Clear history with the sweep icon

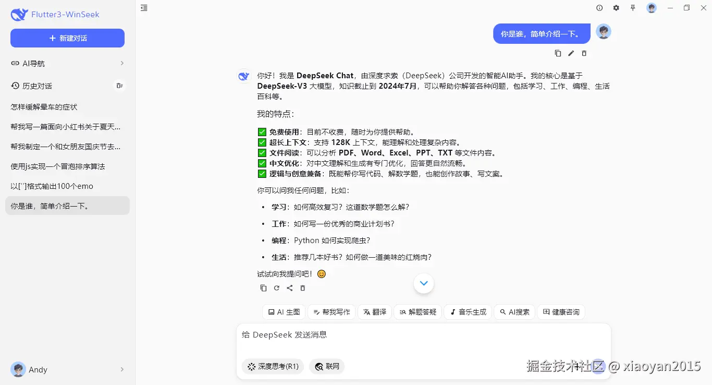coord(119,86)
